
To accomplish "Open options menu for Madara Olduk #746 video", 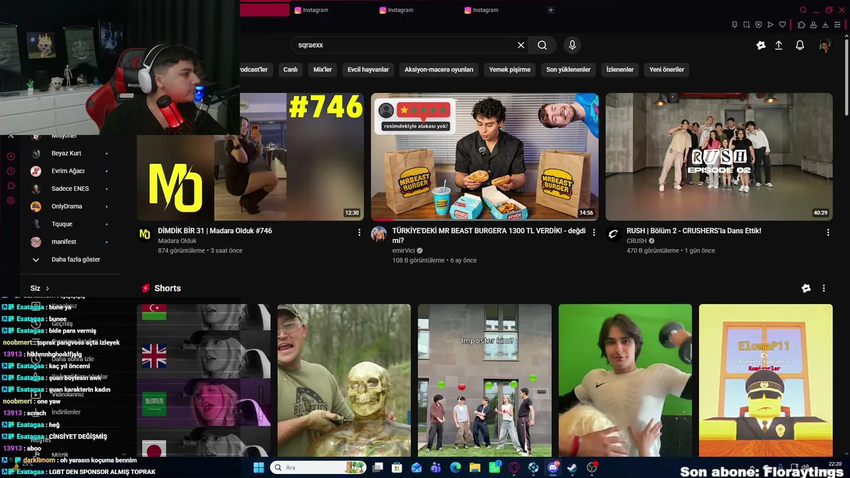I will (359, 232).
